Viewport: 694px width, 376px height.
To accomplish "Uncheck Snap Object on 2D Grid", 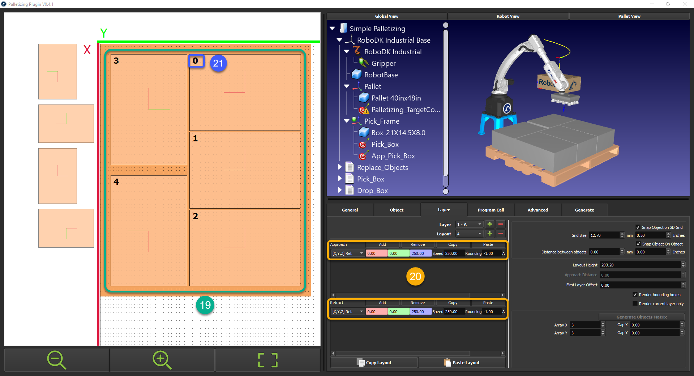I will [639, 227].
